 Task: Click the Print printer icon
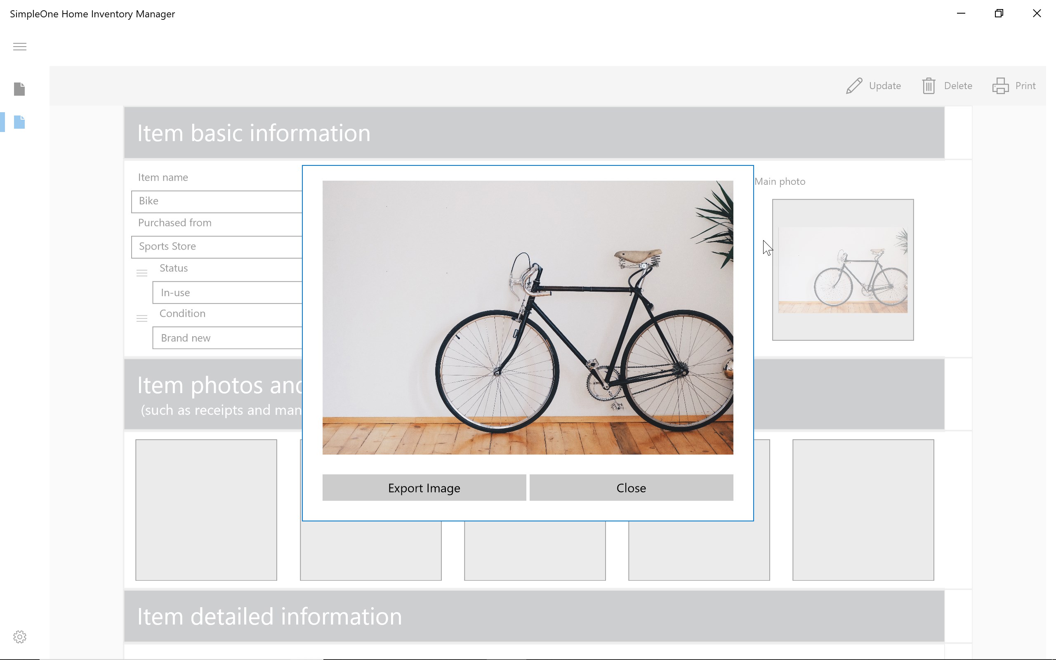point(1000,85)
